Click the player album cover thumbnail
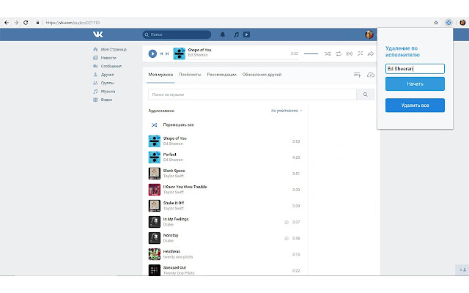Viewport: 469px width, 293px height. coord(179,53)
